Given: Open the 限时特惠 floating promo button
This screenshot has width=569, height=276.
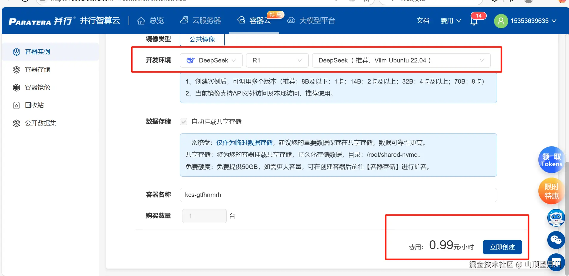Looking at the screenshot, I should (x=551, y=191).
